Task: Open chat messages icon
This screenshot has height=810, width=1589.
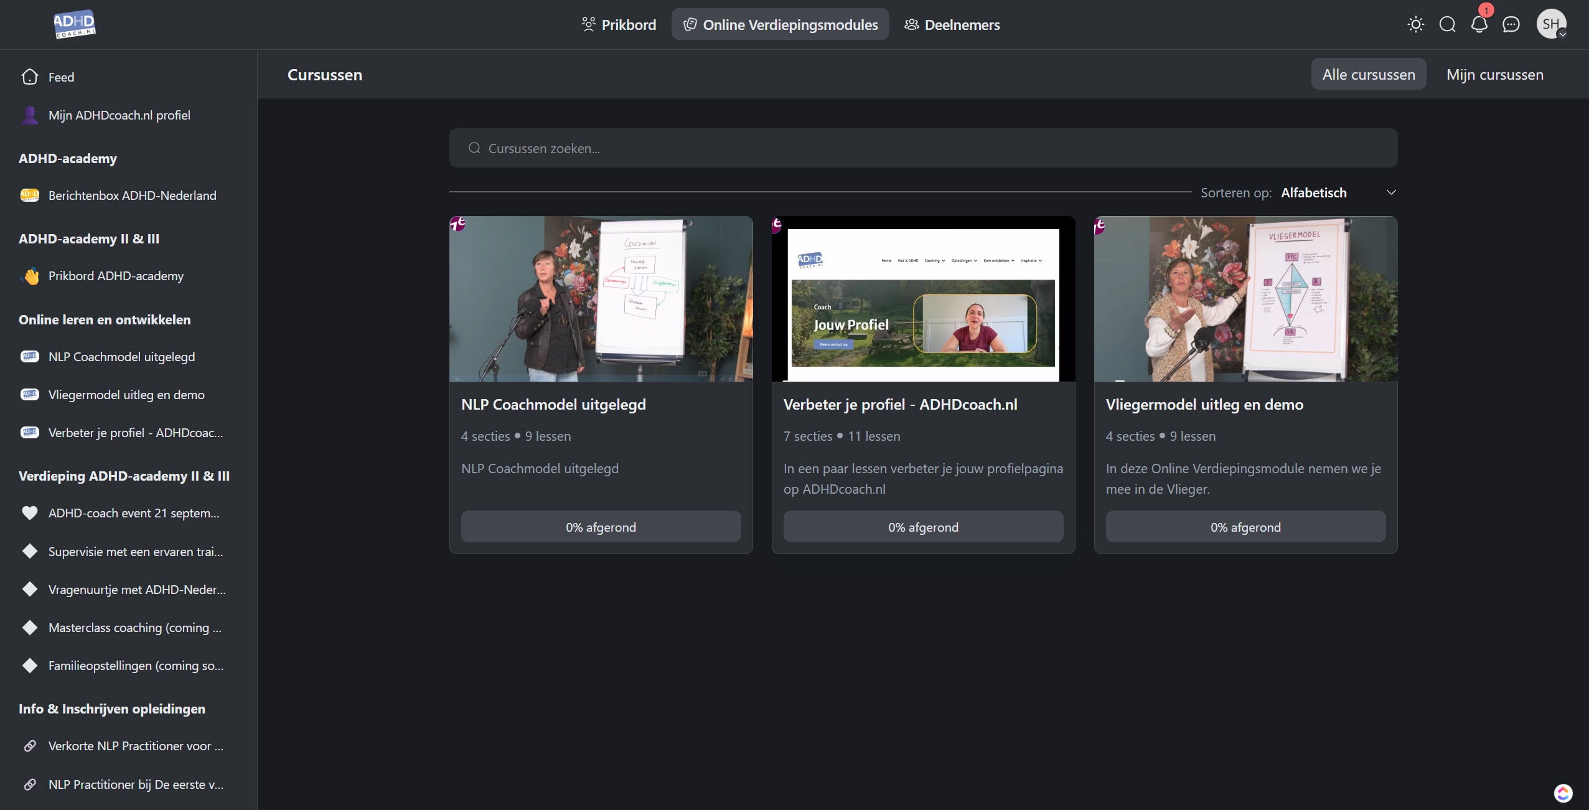Action: coord(1511,24)
